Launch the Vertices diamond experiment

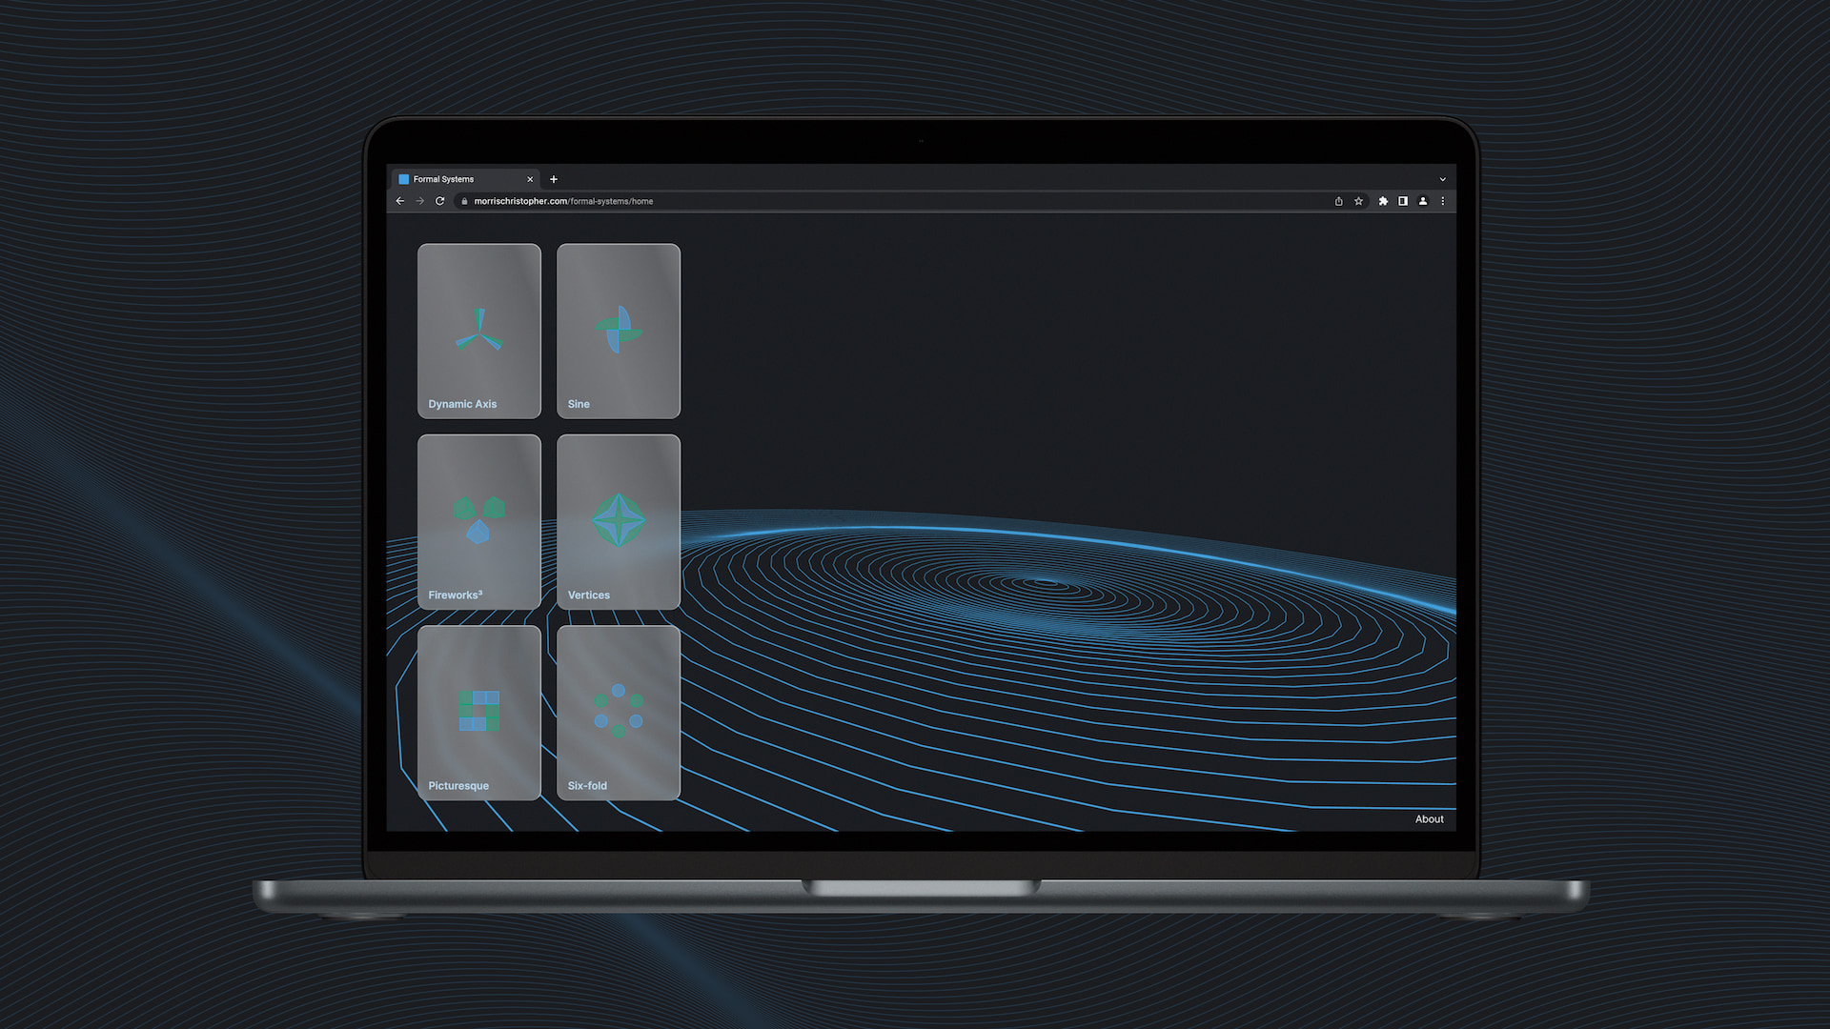coord(618,521)
